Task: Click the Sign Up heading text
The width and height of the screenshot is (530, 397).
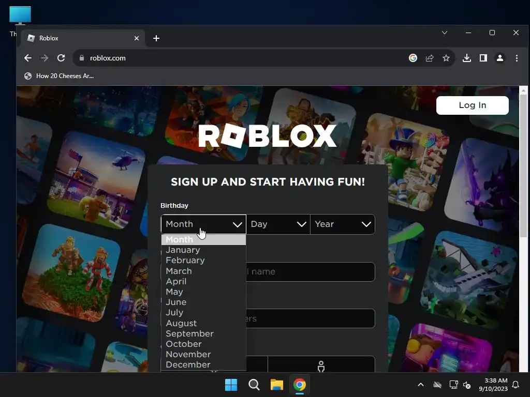Action: [268, 182]
